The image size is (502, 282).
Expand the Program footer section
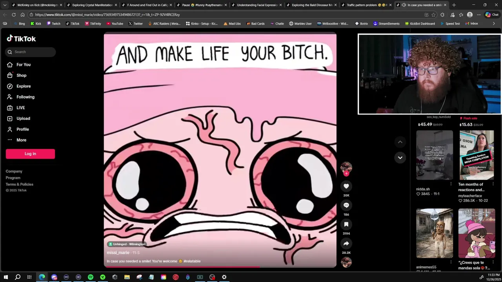(x=13, y=178)
